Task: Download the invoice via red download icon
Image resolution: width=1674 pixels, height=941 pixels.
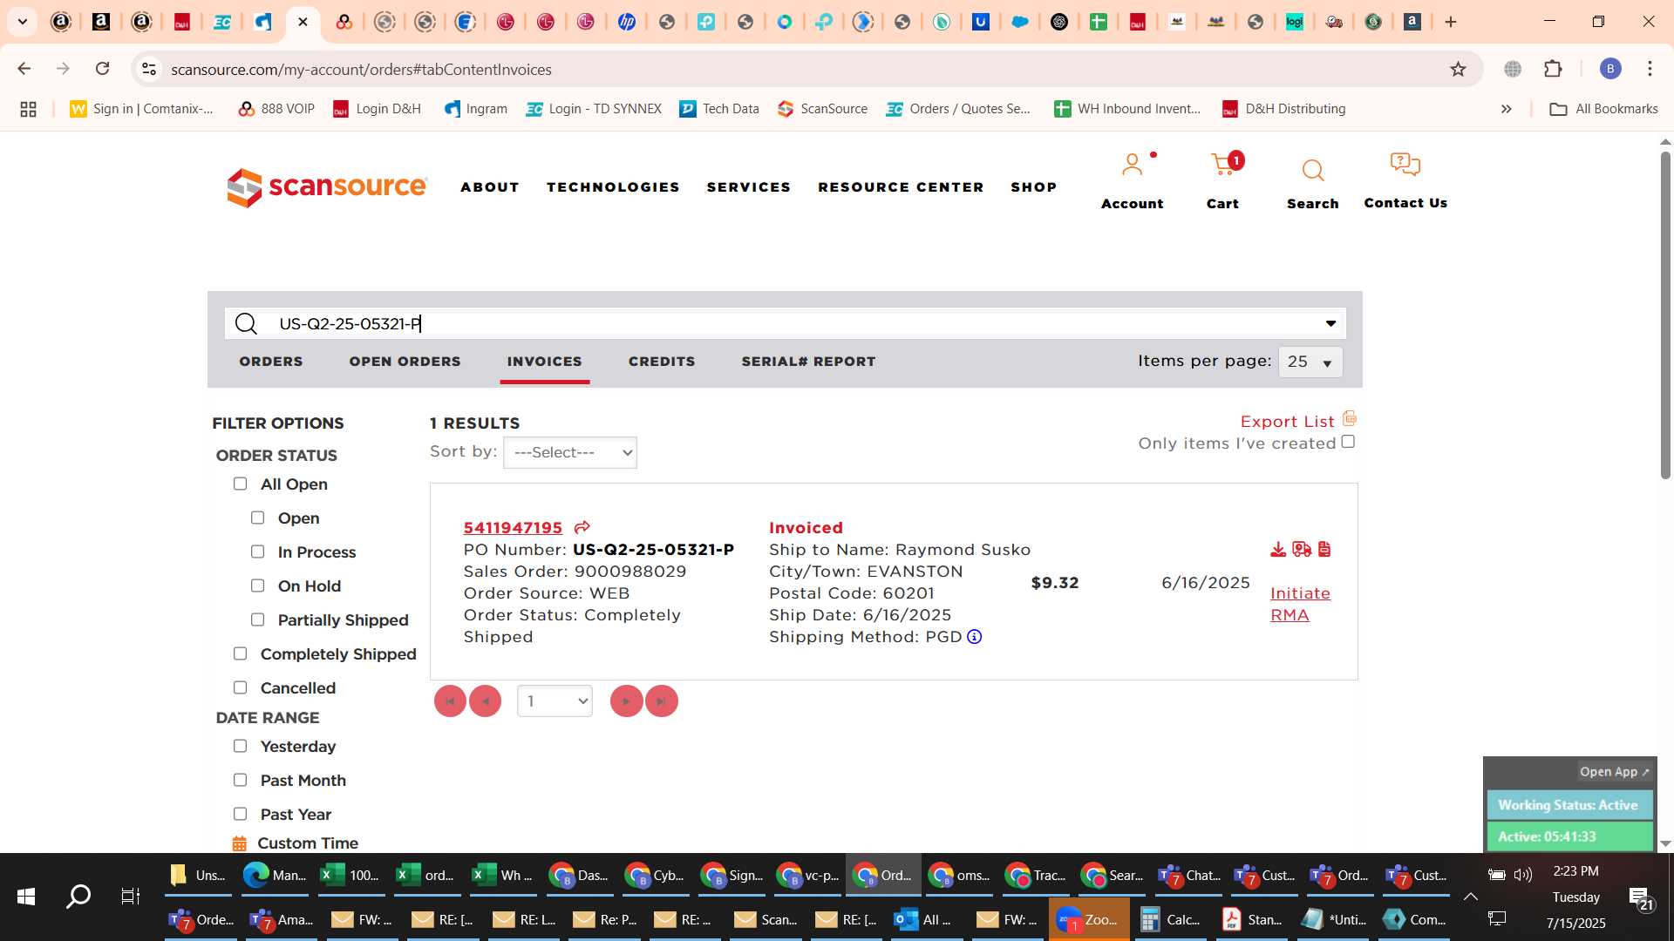Action: coord(1278,549)
